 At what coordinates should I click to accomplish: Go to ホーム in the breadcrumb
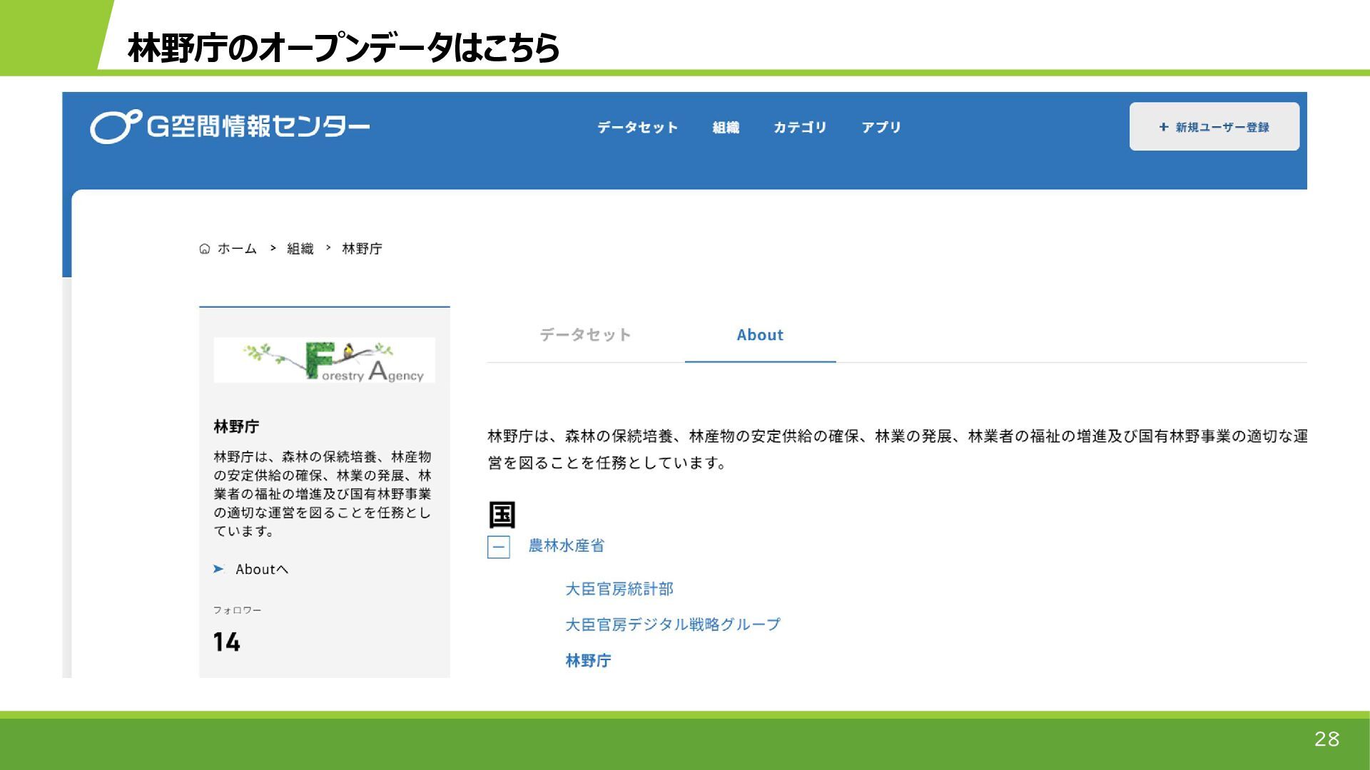pos(237,249)
